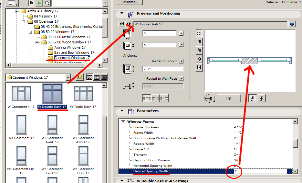Switch to large icons view

(90, 77)
